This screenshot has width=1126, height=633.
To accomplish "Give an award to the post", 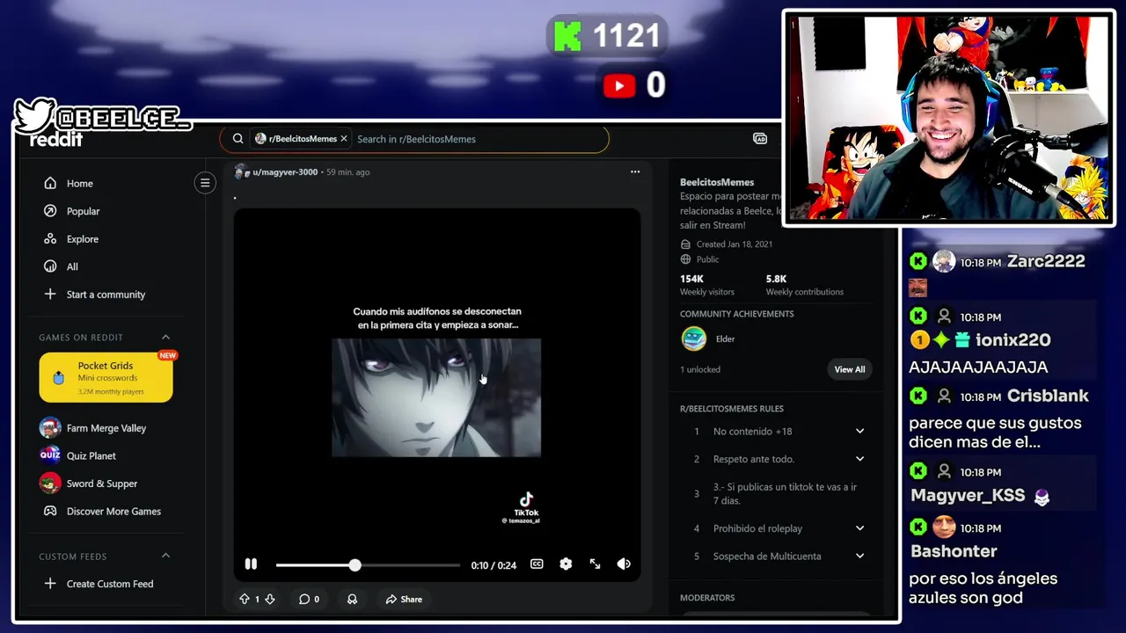I will 352,600.
